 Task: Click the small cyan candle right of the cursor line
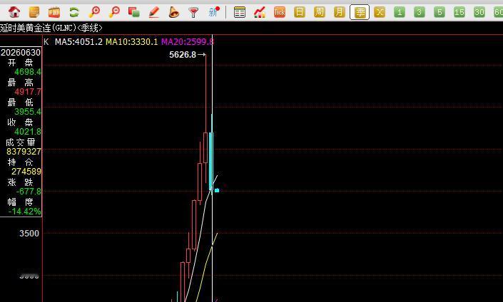point(217,190)
